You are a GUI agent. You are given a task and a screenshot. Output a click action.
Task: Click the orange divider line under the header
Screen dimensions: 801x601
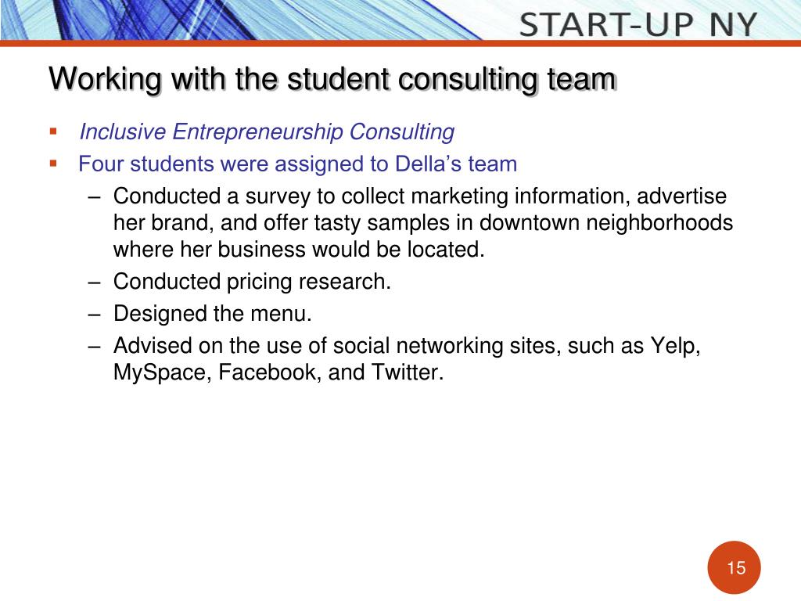click(400, 44)
